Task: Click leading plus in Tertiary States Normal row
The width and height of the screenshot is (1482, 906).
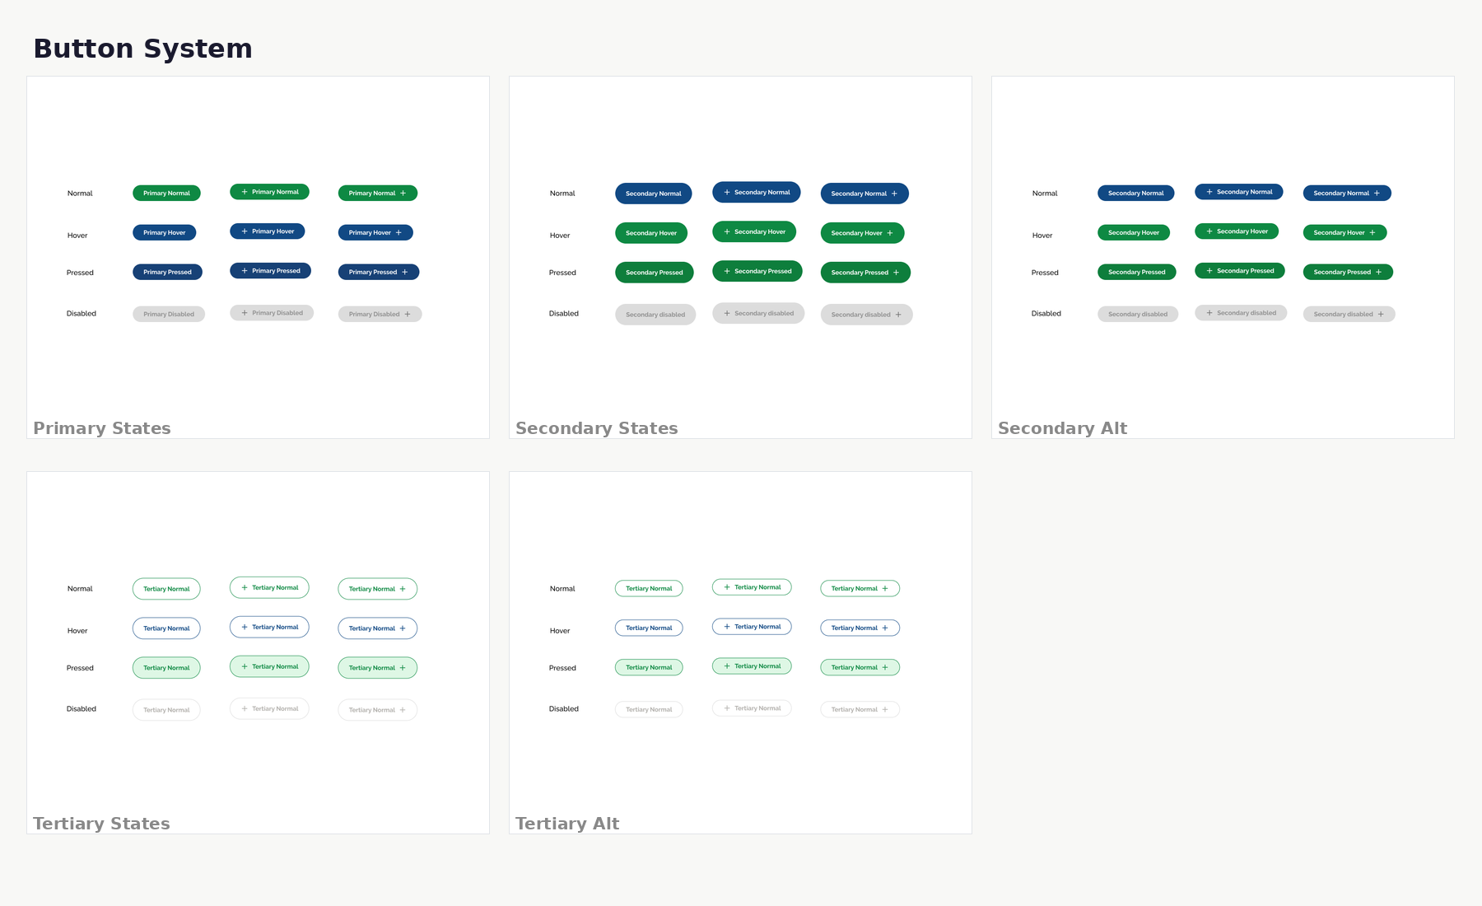Action: (245, 588)
